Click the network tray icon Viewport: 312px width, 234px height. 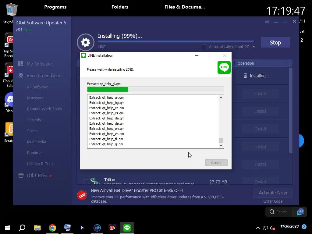pyautogui.click(x=265, y=228)
